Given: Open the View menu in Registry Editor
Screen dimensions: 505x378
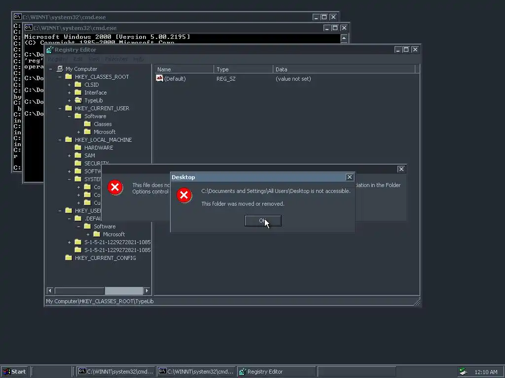Looking at the screenshot, I should 93,59.
